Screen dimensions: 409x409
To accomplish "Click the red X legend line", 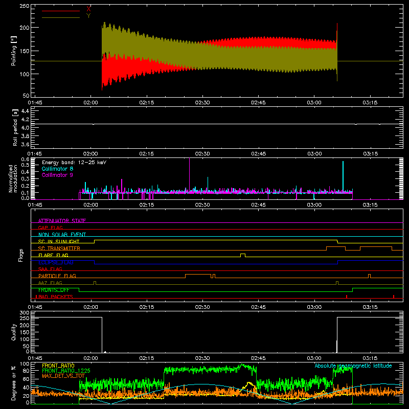I will click(61, 11).
